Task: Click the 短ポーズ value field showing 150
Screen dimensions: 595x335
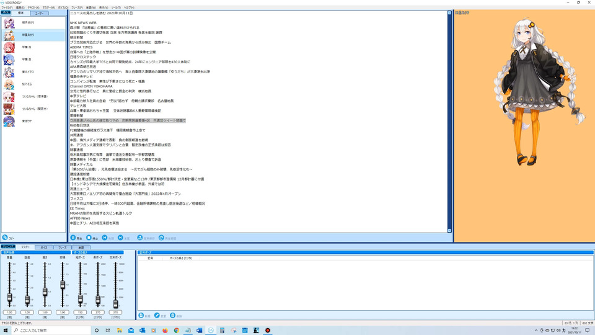Action: pyautogui.click(x=80, y=312)
